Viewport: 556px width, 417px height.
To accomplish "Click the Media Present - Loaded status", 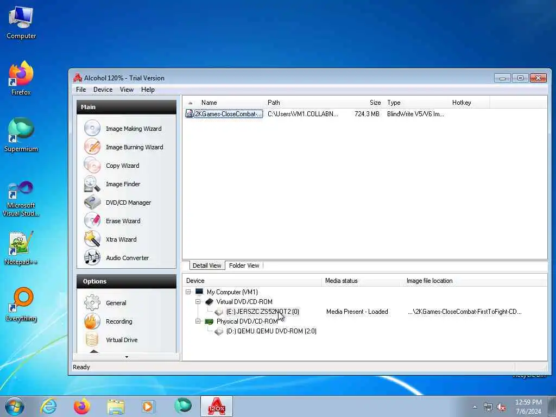I will point(357,312).
